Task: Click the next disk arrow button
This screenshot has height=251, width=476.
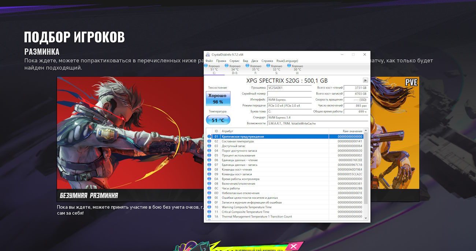Action: pos(365,80)
